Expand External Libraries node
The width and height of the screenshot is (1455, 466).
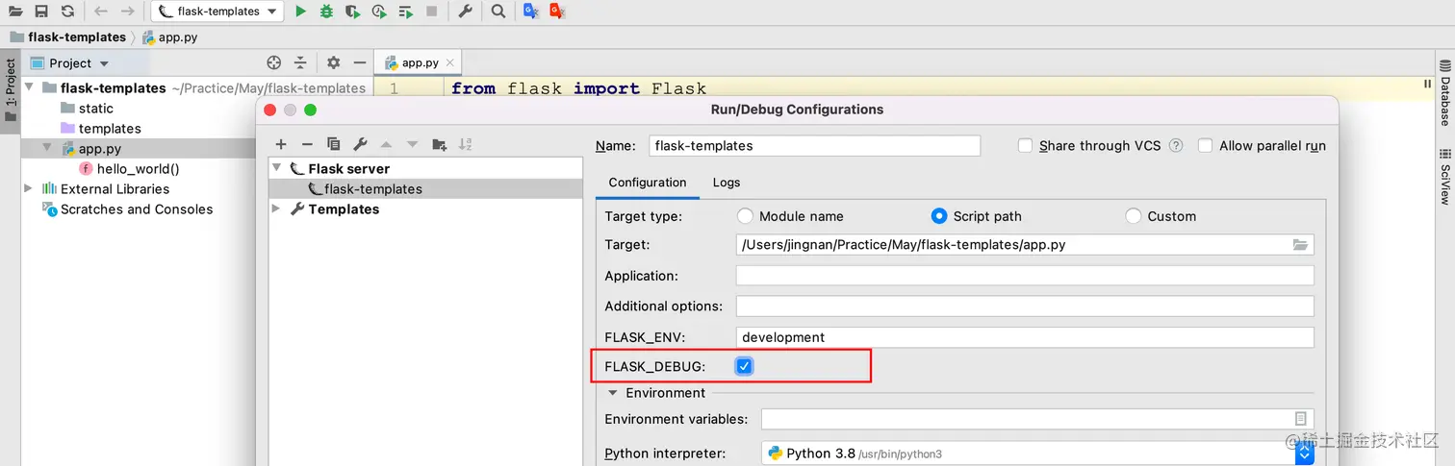29,189
